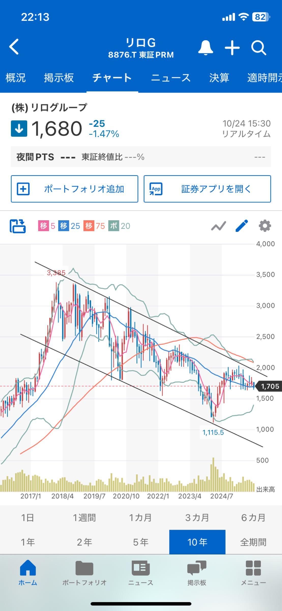Open the メニュー grid icon

pyautogui.click(x=254, y=570)
